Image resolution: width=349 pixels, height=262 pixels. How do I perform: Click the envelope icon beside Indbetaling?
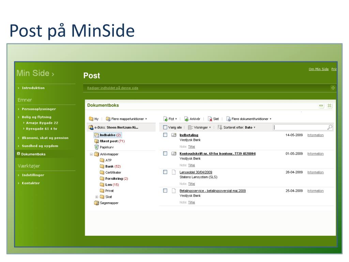coord(174,135)
